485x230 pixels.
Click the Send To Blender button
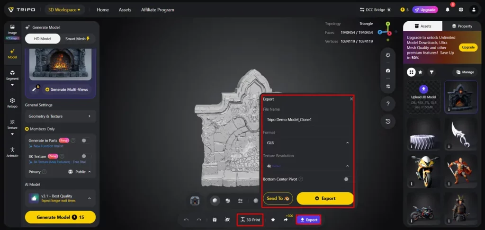coord(278,198)
